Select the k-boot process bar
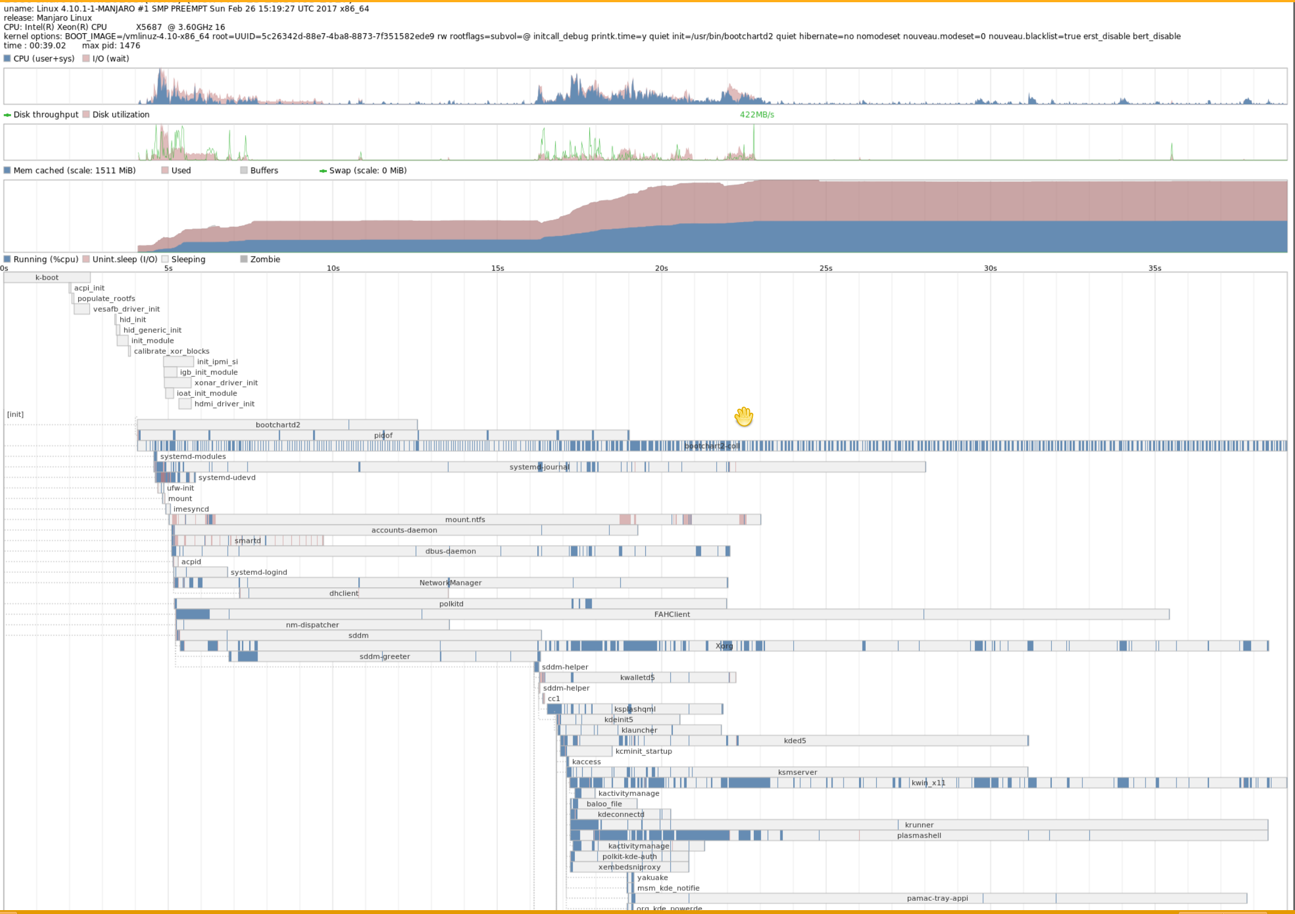The width and height of the screenshot is (1295, 914). (x=48, y=278)
